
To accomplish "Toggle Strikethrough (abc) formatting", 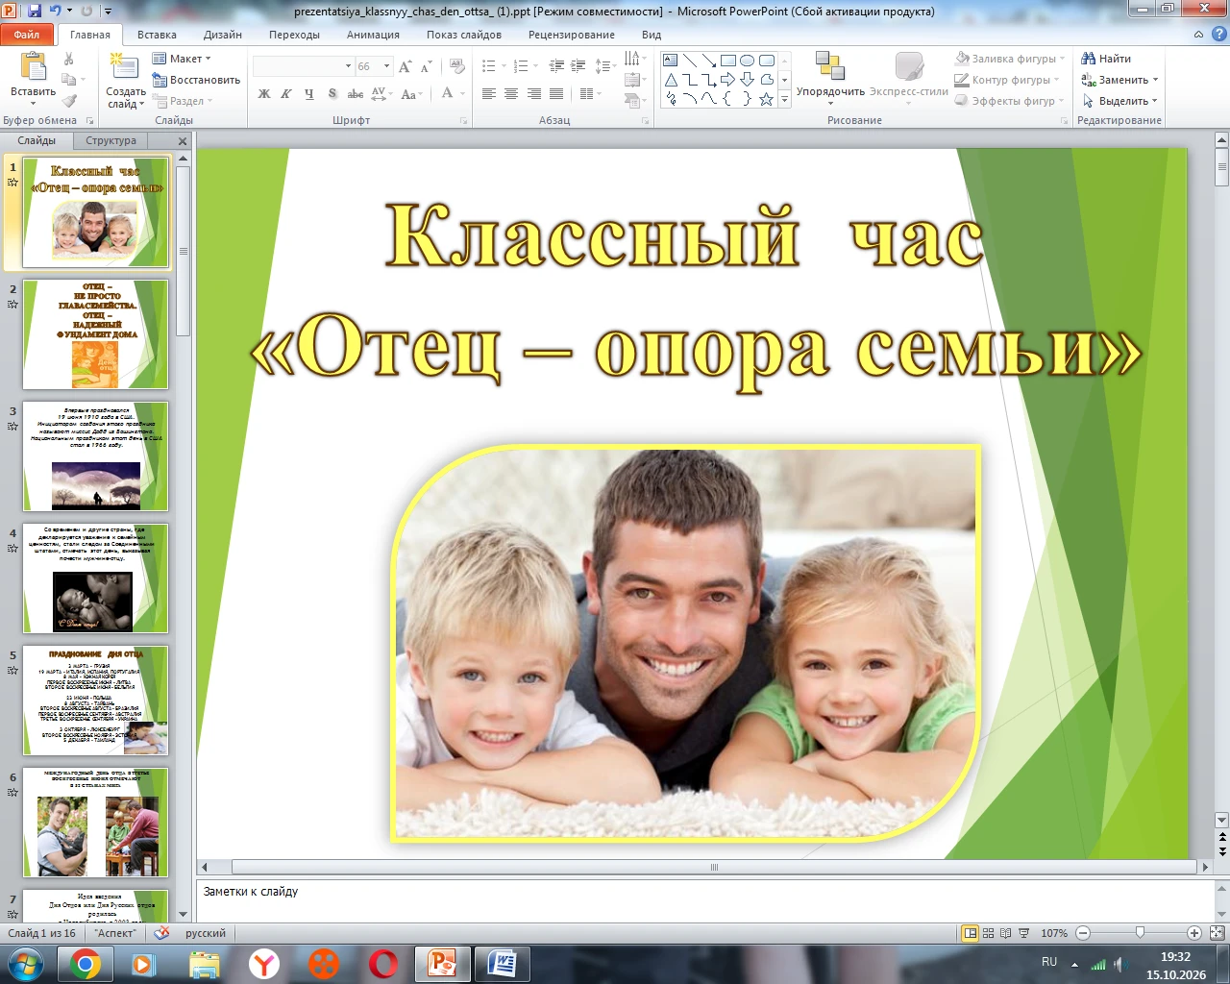I will [x=355, y=93].
